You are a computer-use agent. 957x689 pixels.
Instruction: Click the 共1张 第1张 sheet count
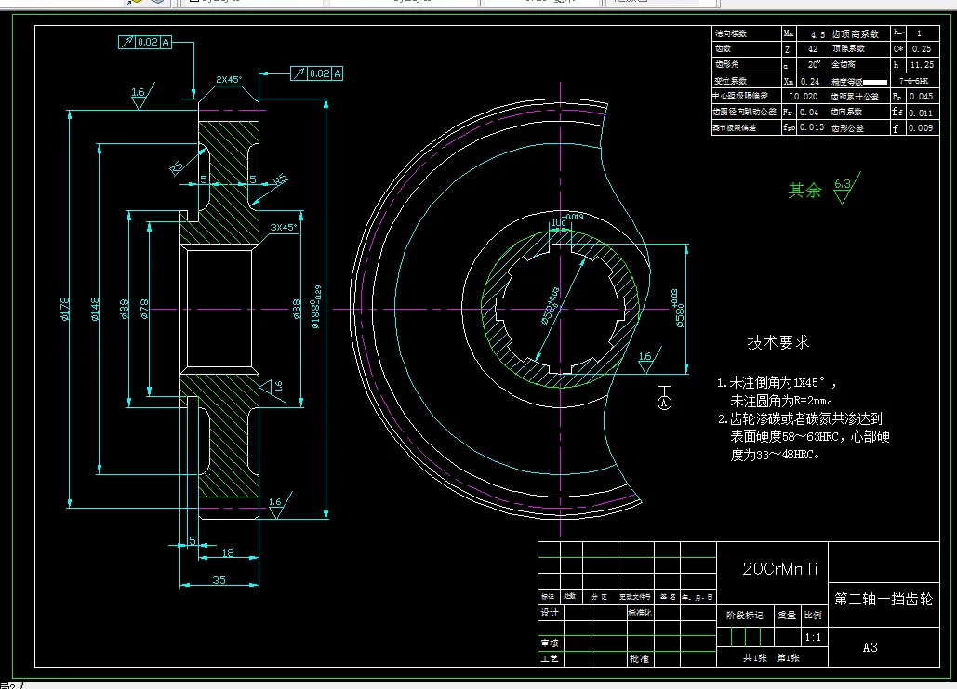771,658
